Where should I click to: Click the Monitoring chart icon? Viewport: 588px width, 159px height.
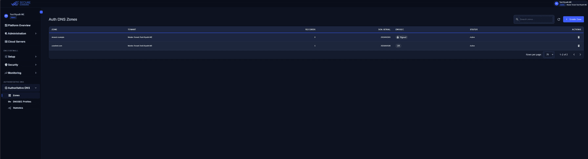pyautogui.click(x=6, y=73)
